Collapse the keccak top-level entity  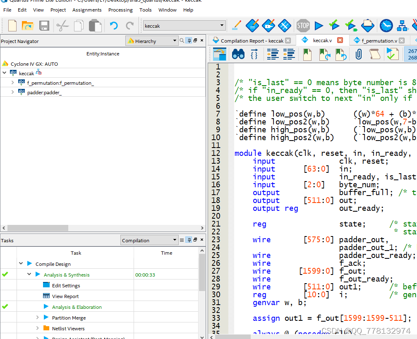tap(5, 72)
